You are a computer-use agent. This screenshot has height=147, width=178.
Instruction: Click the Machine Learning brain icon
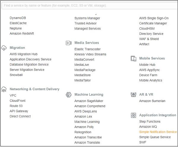click(69, 95)
